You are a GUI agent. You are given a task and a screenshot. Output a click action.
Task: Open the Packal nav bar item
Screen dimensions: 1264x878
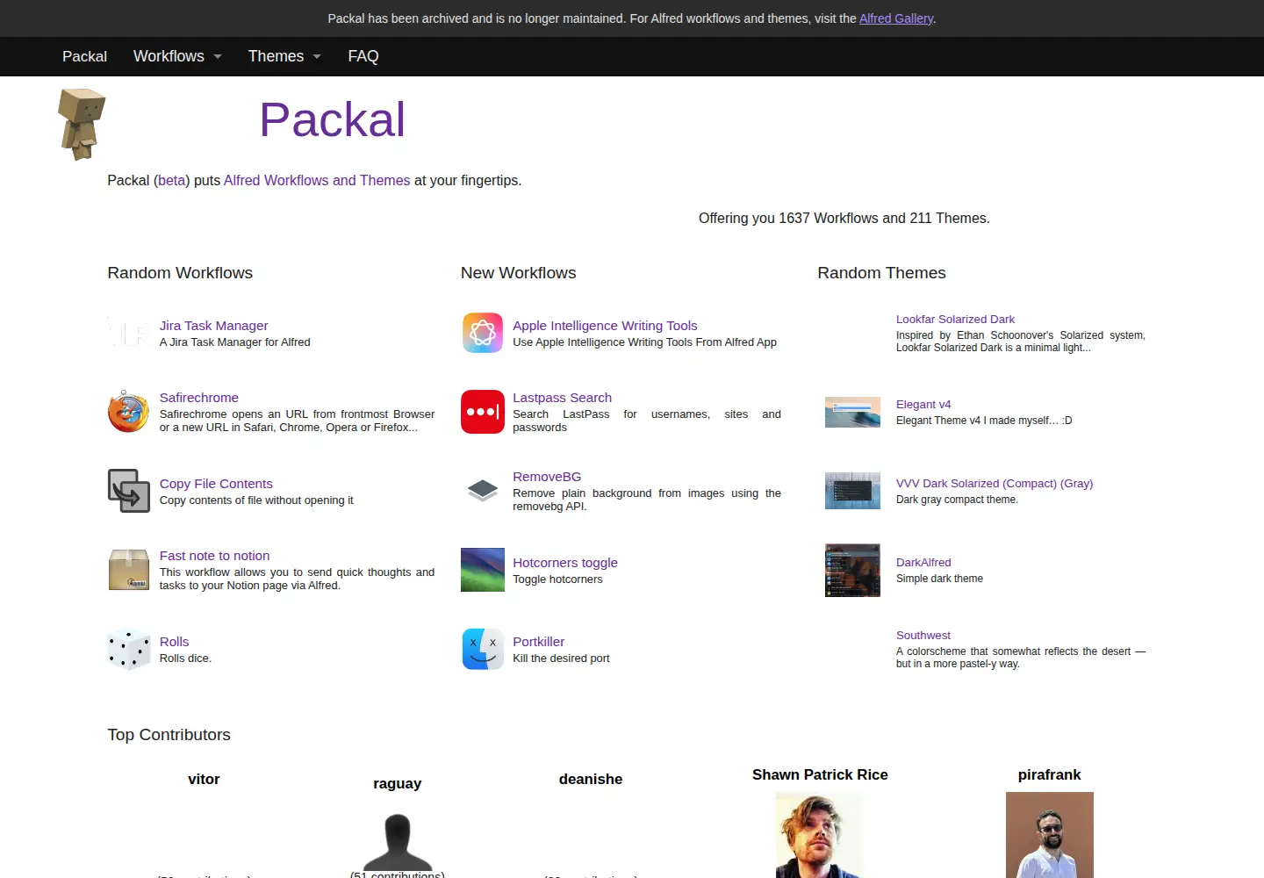(x=84, y=56)
